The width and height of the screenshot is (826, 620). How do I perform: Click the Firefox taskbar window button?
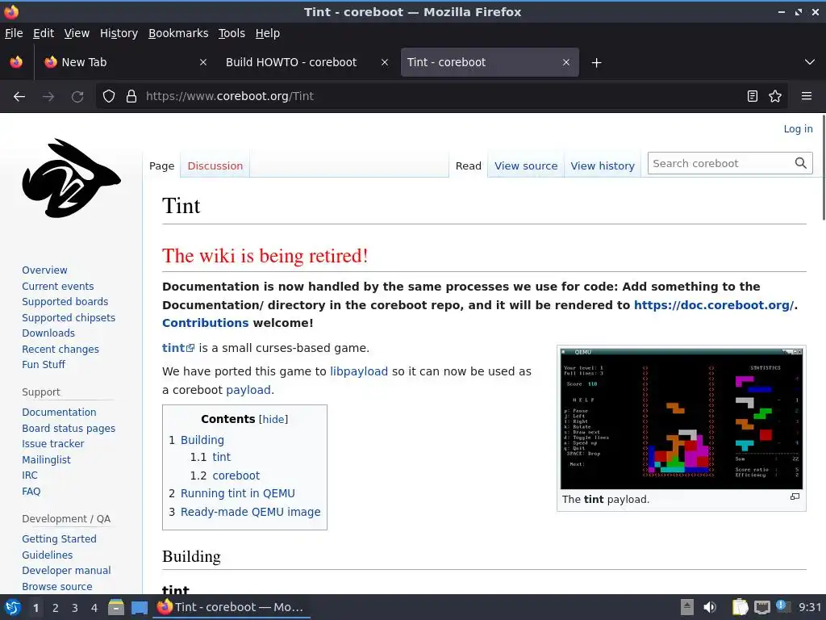pos(232,607)
